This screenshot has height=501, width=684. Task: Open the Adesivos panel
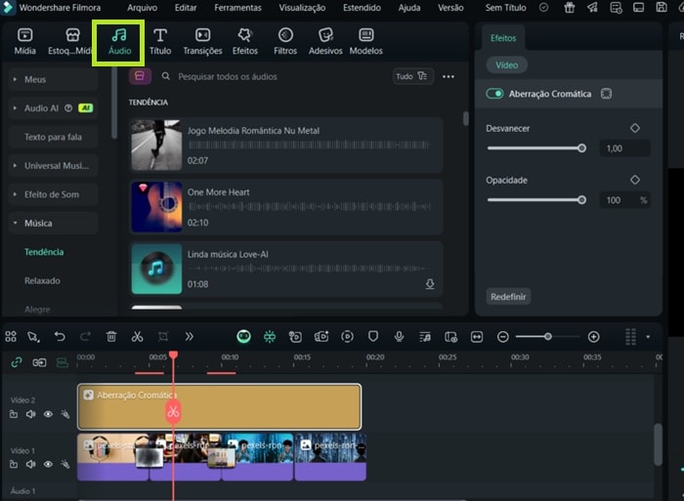pos(325,42)
